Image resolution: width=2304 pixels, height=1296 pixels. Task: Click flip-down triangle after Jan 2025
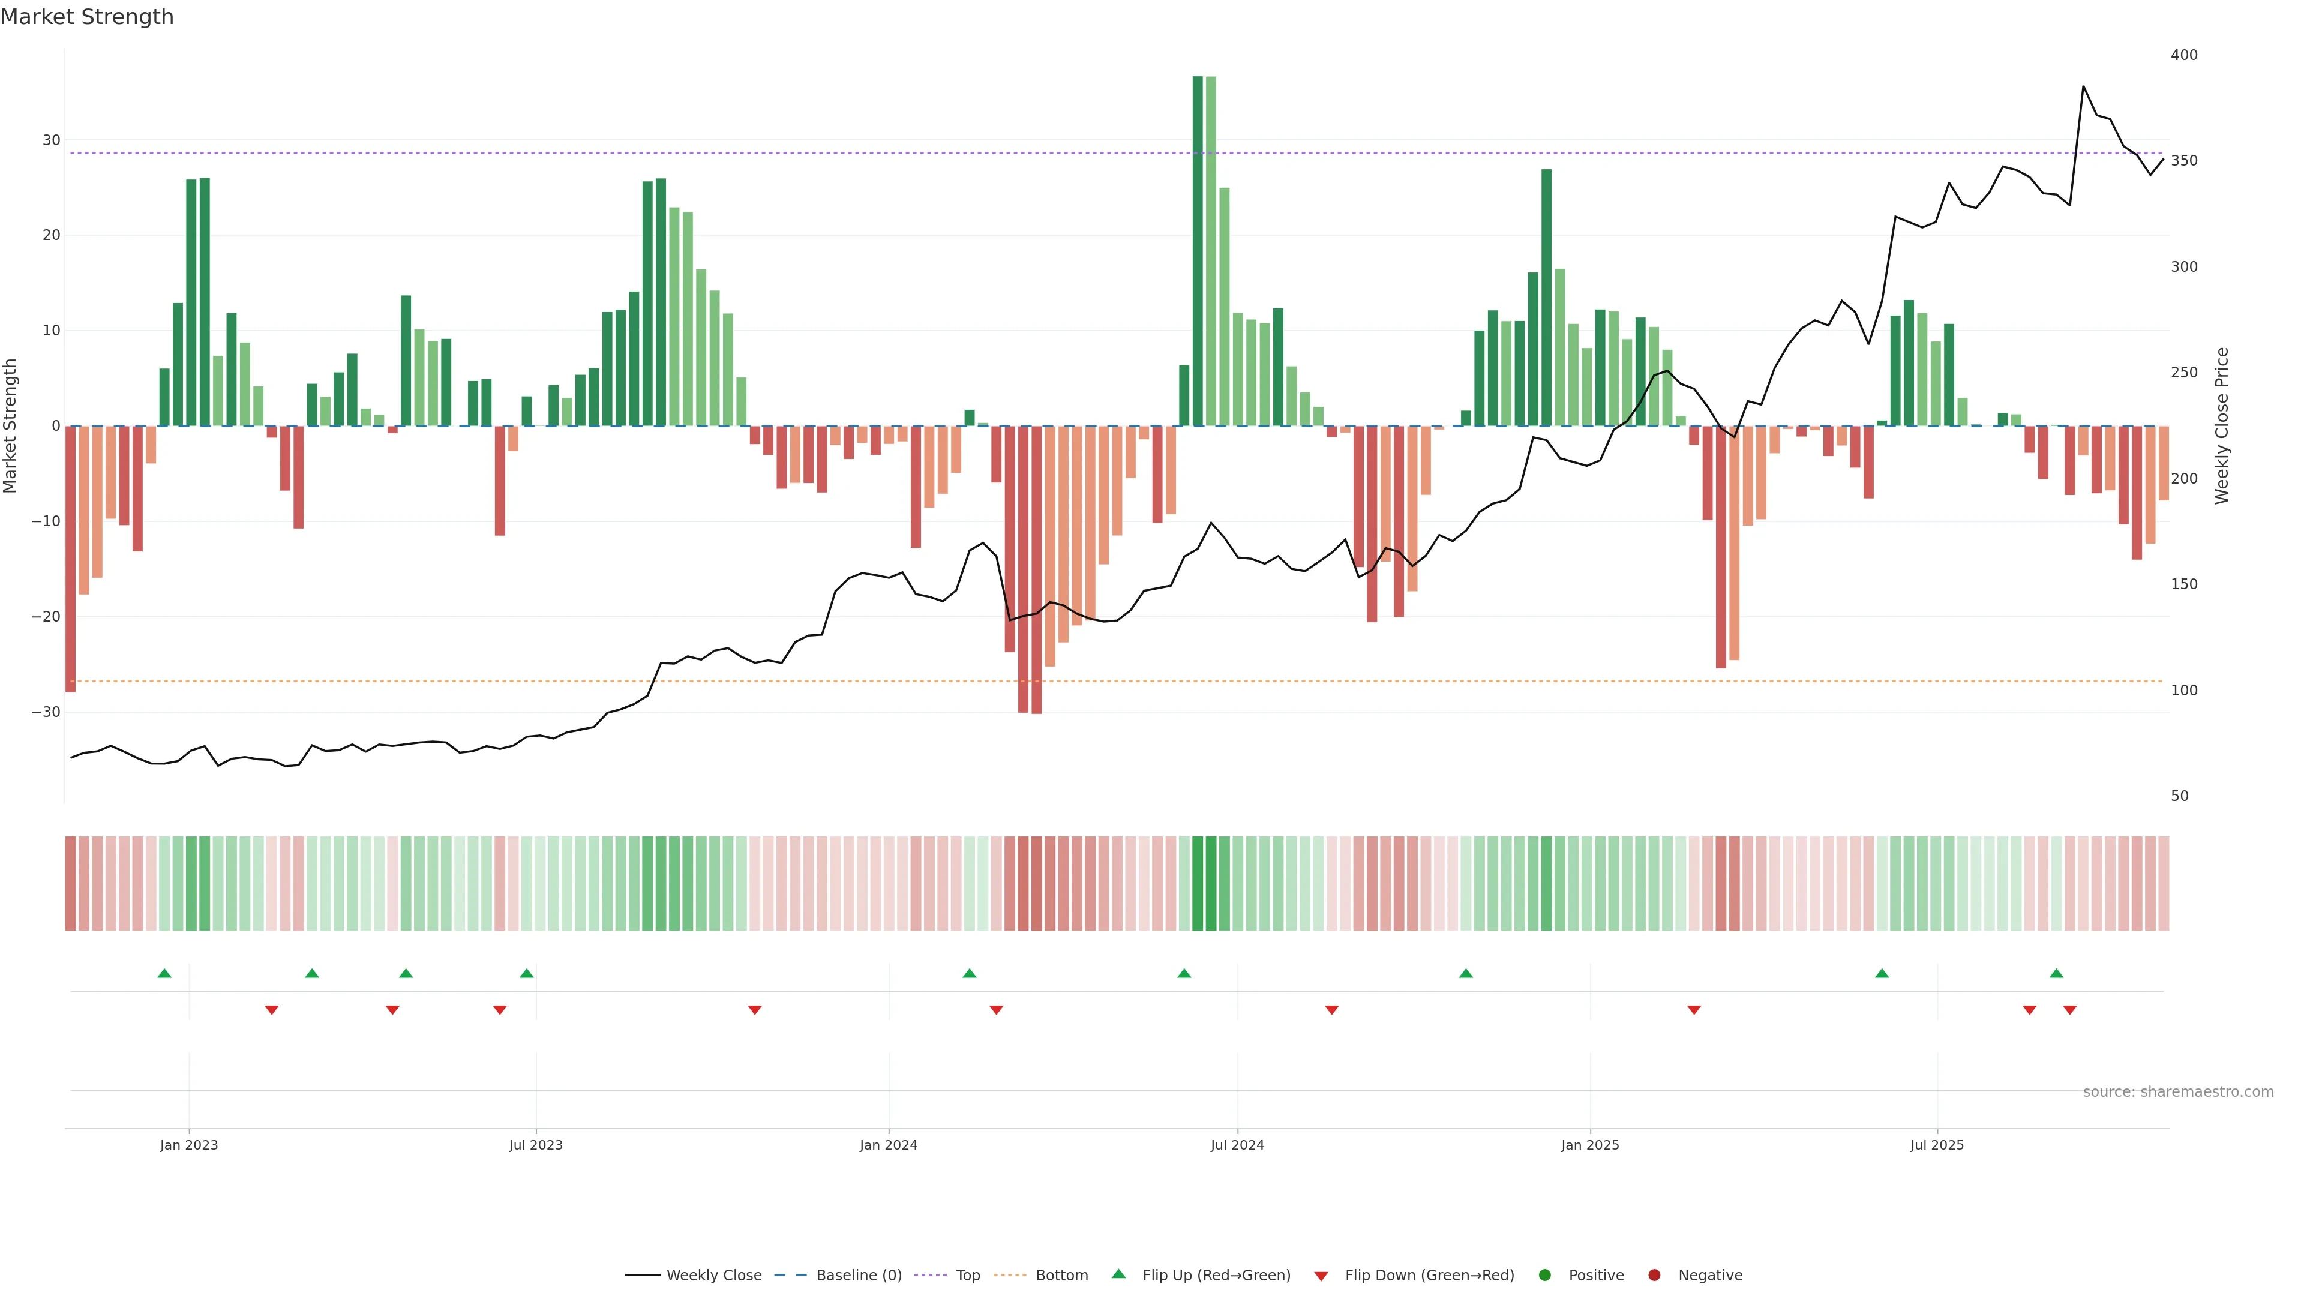(1694, 1010)
